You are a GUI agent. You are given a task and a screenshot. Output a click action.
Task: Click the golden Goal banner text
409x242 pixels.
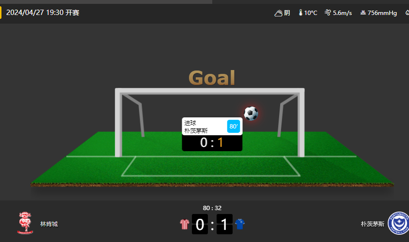[212, 78]
